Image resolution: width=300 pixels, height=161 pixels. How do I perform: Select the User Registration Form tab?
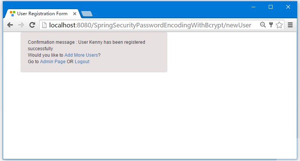tap(42, 14)
